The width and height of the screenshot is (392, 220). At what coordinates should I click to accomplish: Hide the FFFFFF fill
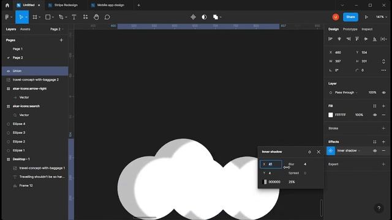(374, 115)
